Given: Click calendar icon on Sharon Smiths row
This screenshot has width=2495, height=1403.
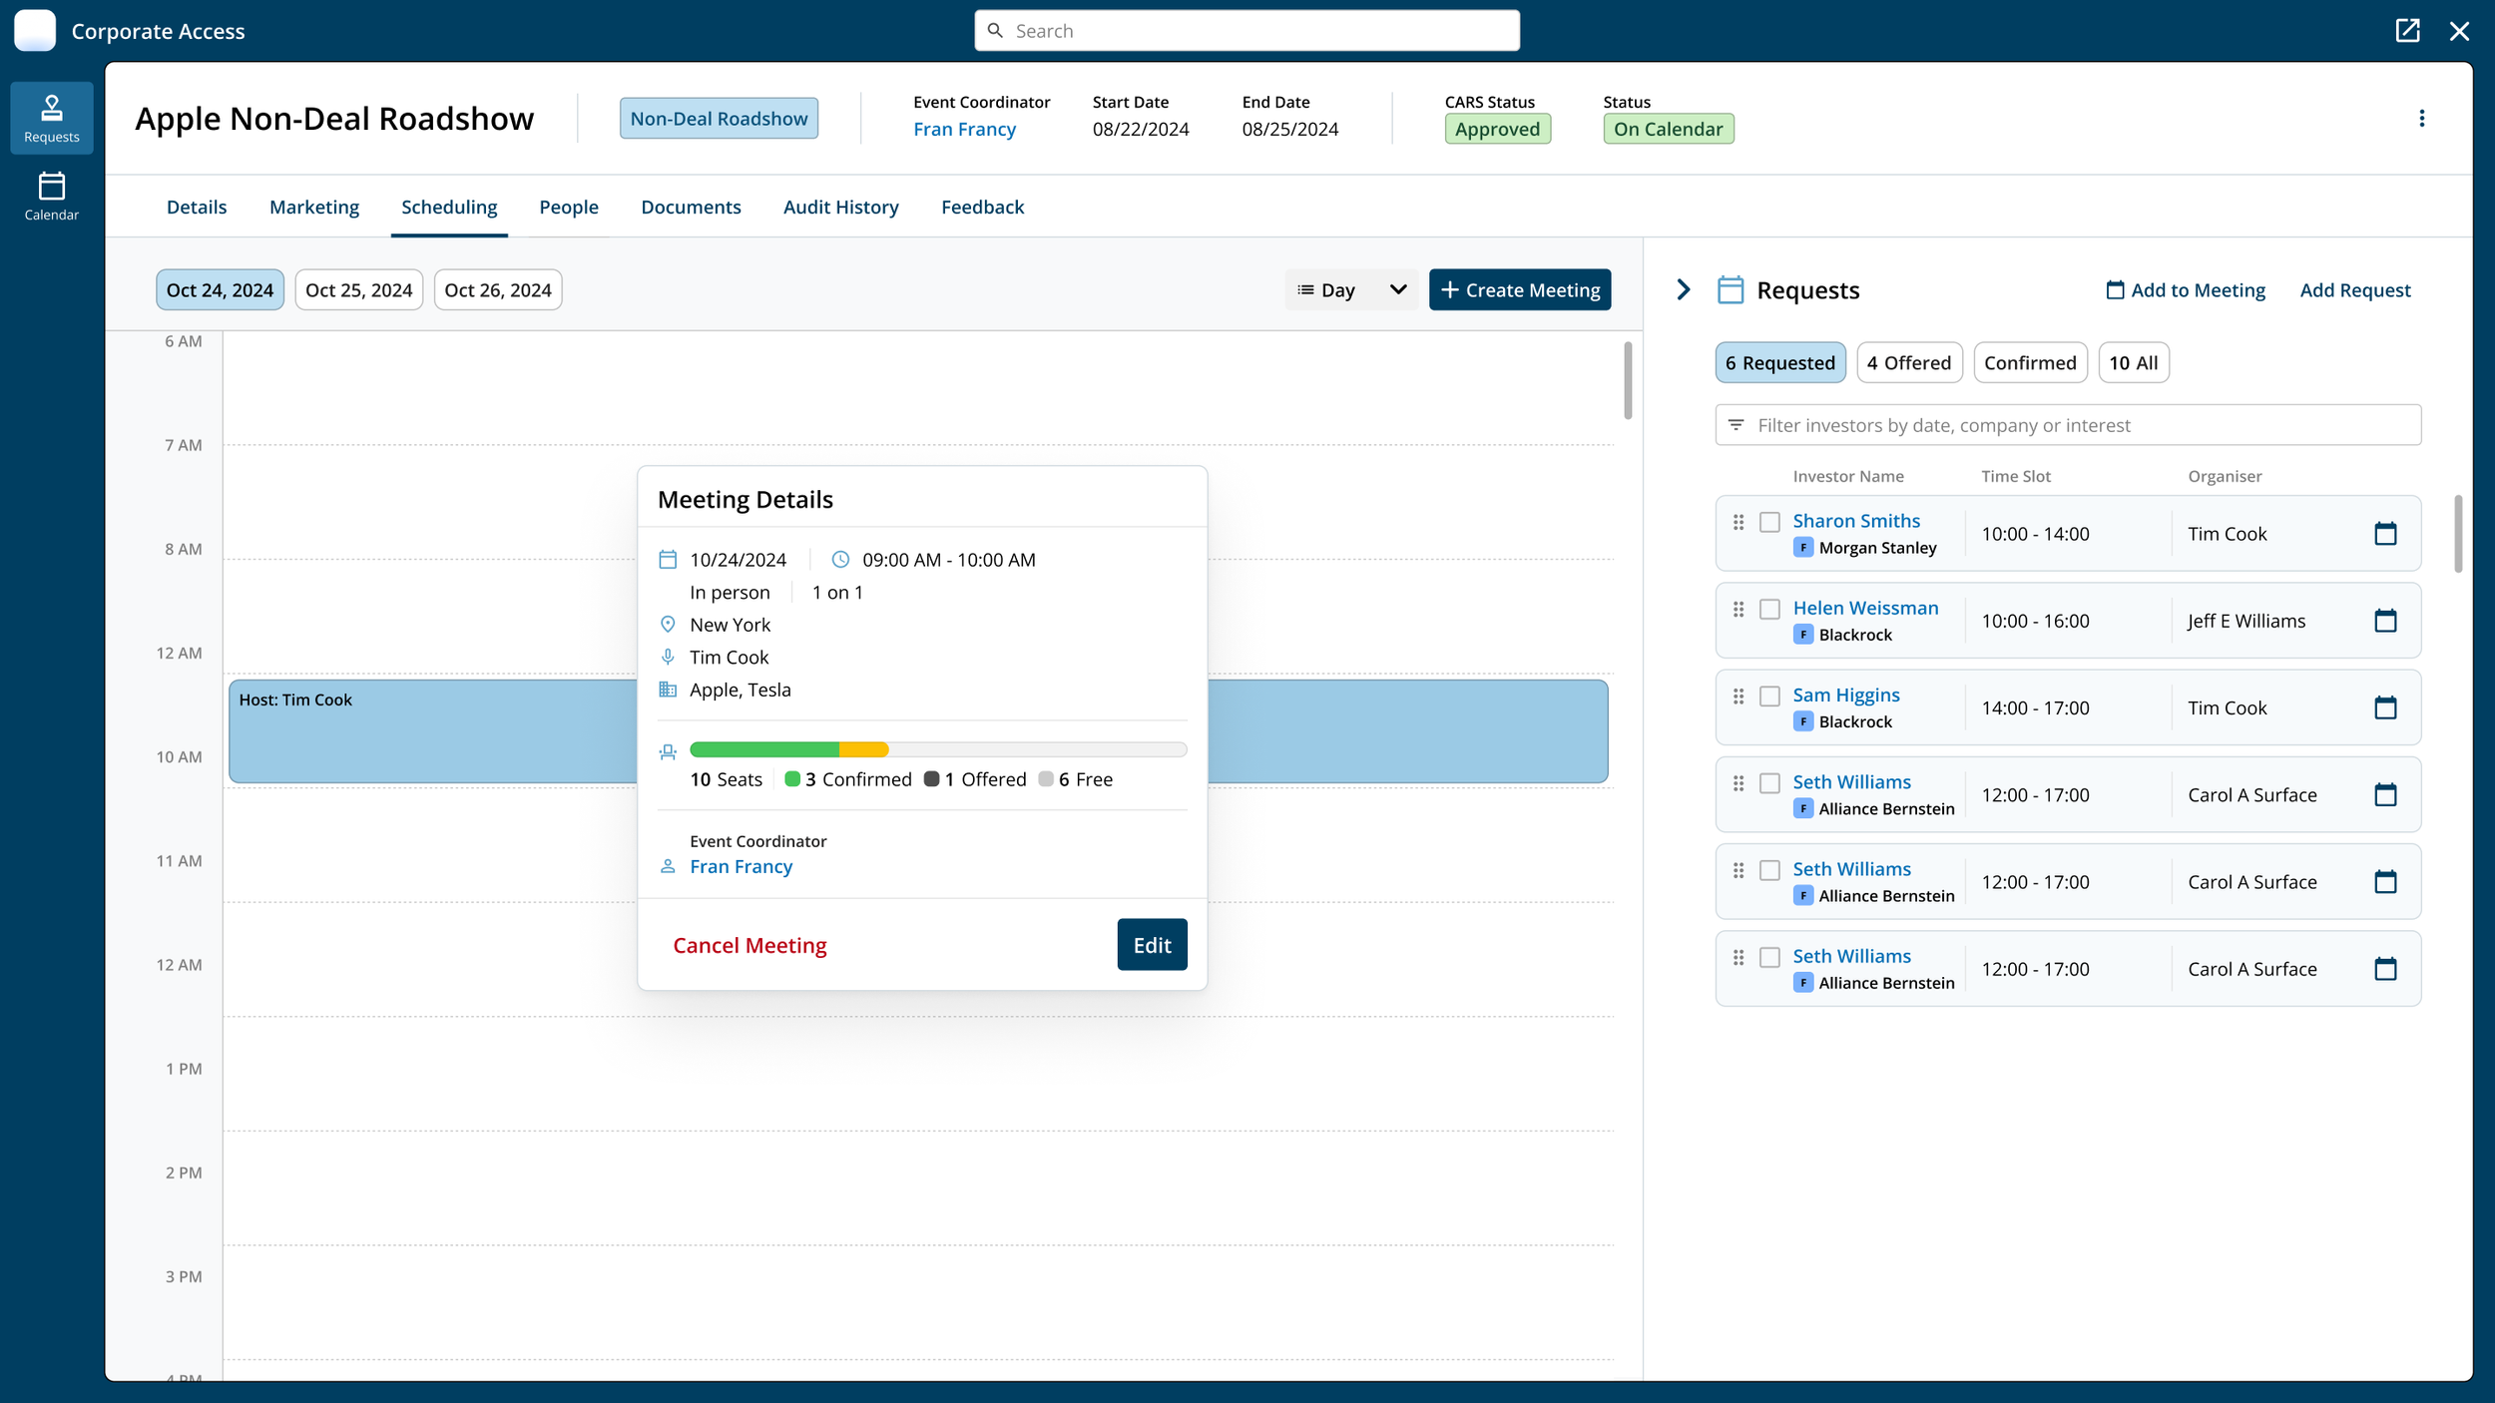Looking at the screenshot, I should (x=2384, y=534).
